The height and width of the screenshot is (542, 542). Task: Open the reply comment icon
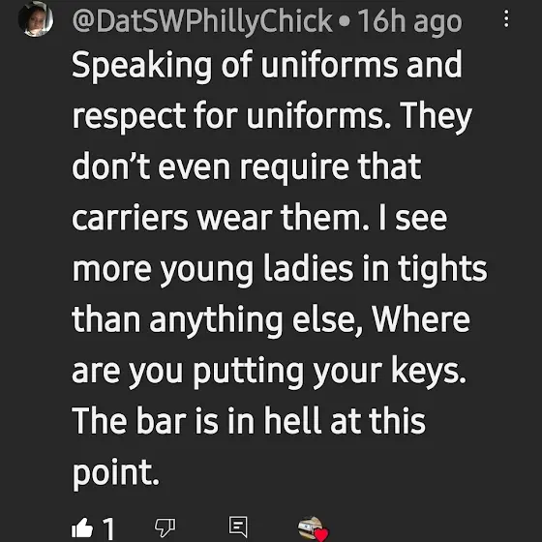[238, 527]
